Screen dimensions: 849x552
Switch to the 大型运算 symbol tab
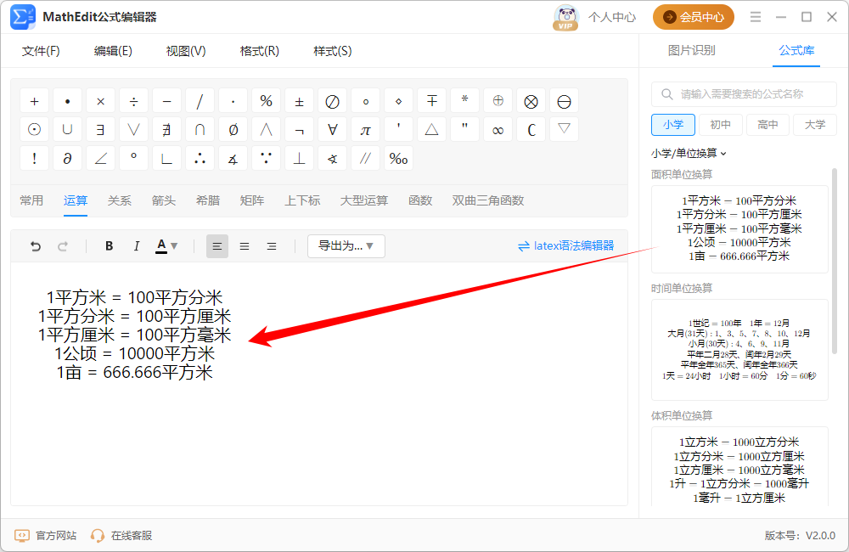click(364, 200)
